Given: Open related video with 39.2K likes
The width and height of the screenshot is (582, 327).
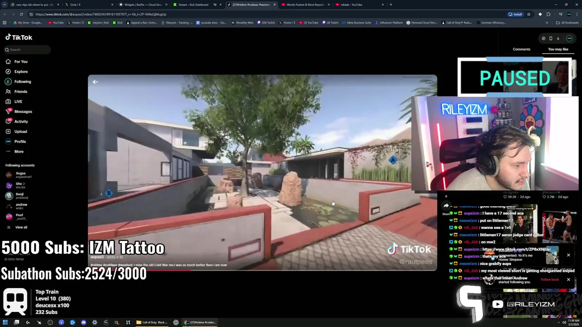Looking at the screenshot, I should [517, 197].
